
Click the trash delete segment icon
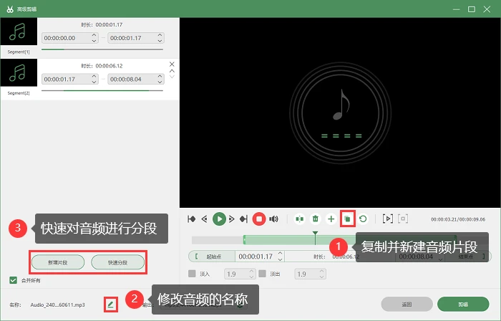pyautogui.click(x=316, y=219)
